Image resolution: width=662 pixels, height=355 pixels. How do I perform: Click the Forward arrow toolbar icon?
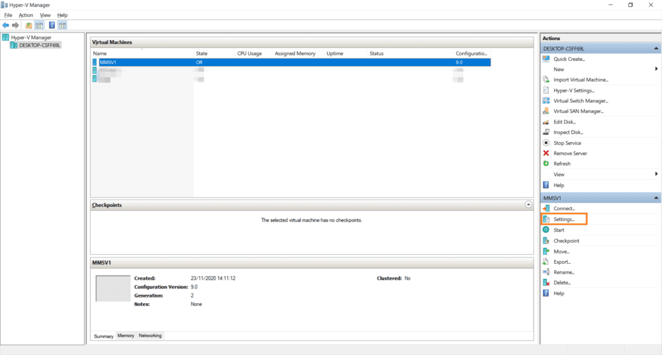point(16,25)
